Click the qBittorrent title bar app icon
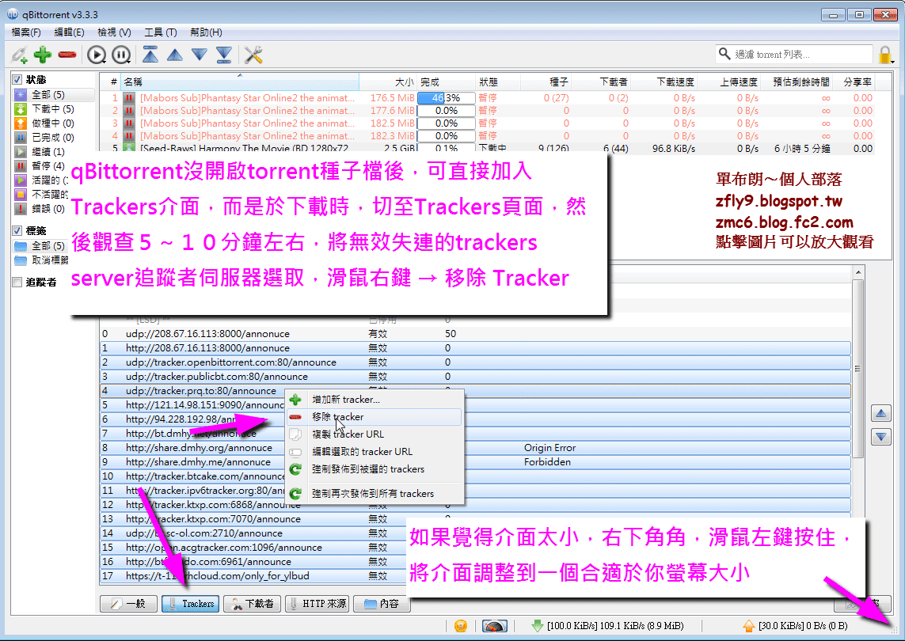Screen dimensions: 905x641 coord(12,14)
